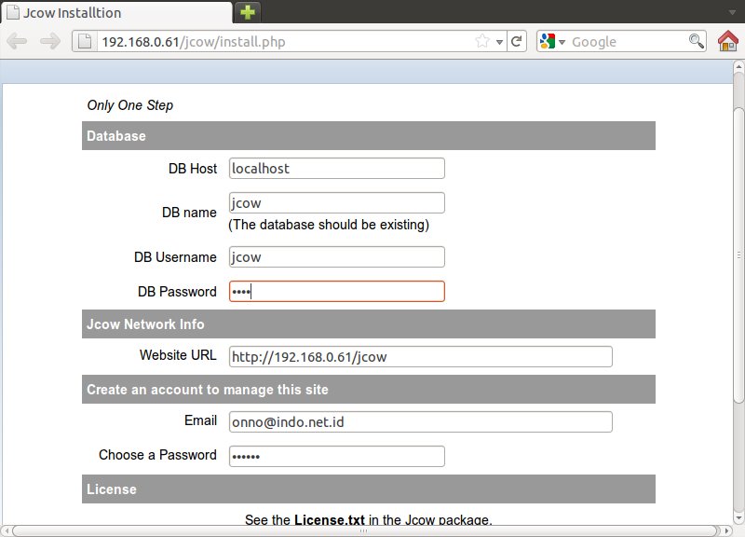Screen dimensions: 745x537
Task: Expand the URL history dropdown arrow
Action: [499, 42]
